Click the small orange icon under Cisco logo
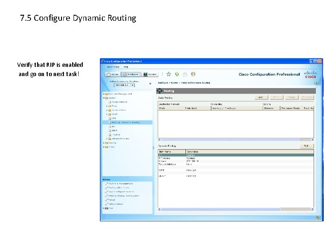The height and width of the screenshot is (249, 333). 315,83
